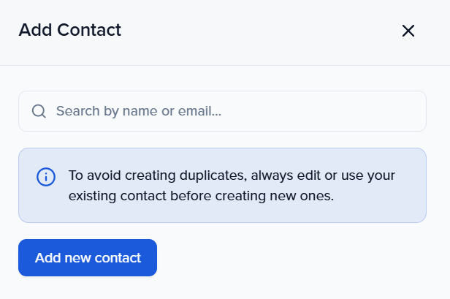The image size is (450, 299).
Task: Click the 'existing contact before creating' text line
Action: pos(201,196)
